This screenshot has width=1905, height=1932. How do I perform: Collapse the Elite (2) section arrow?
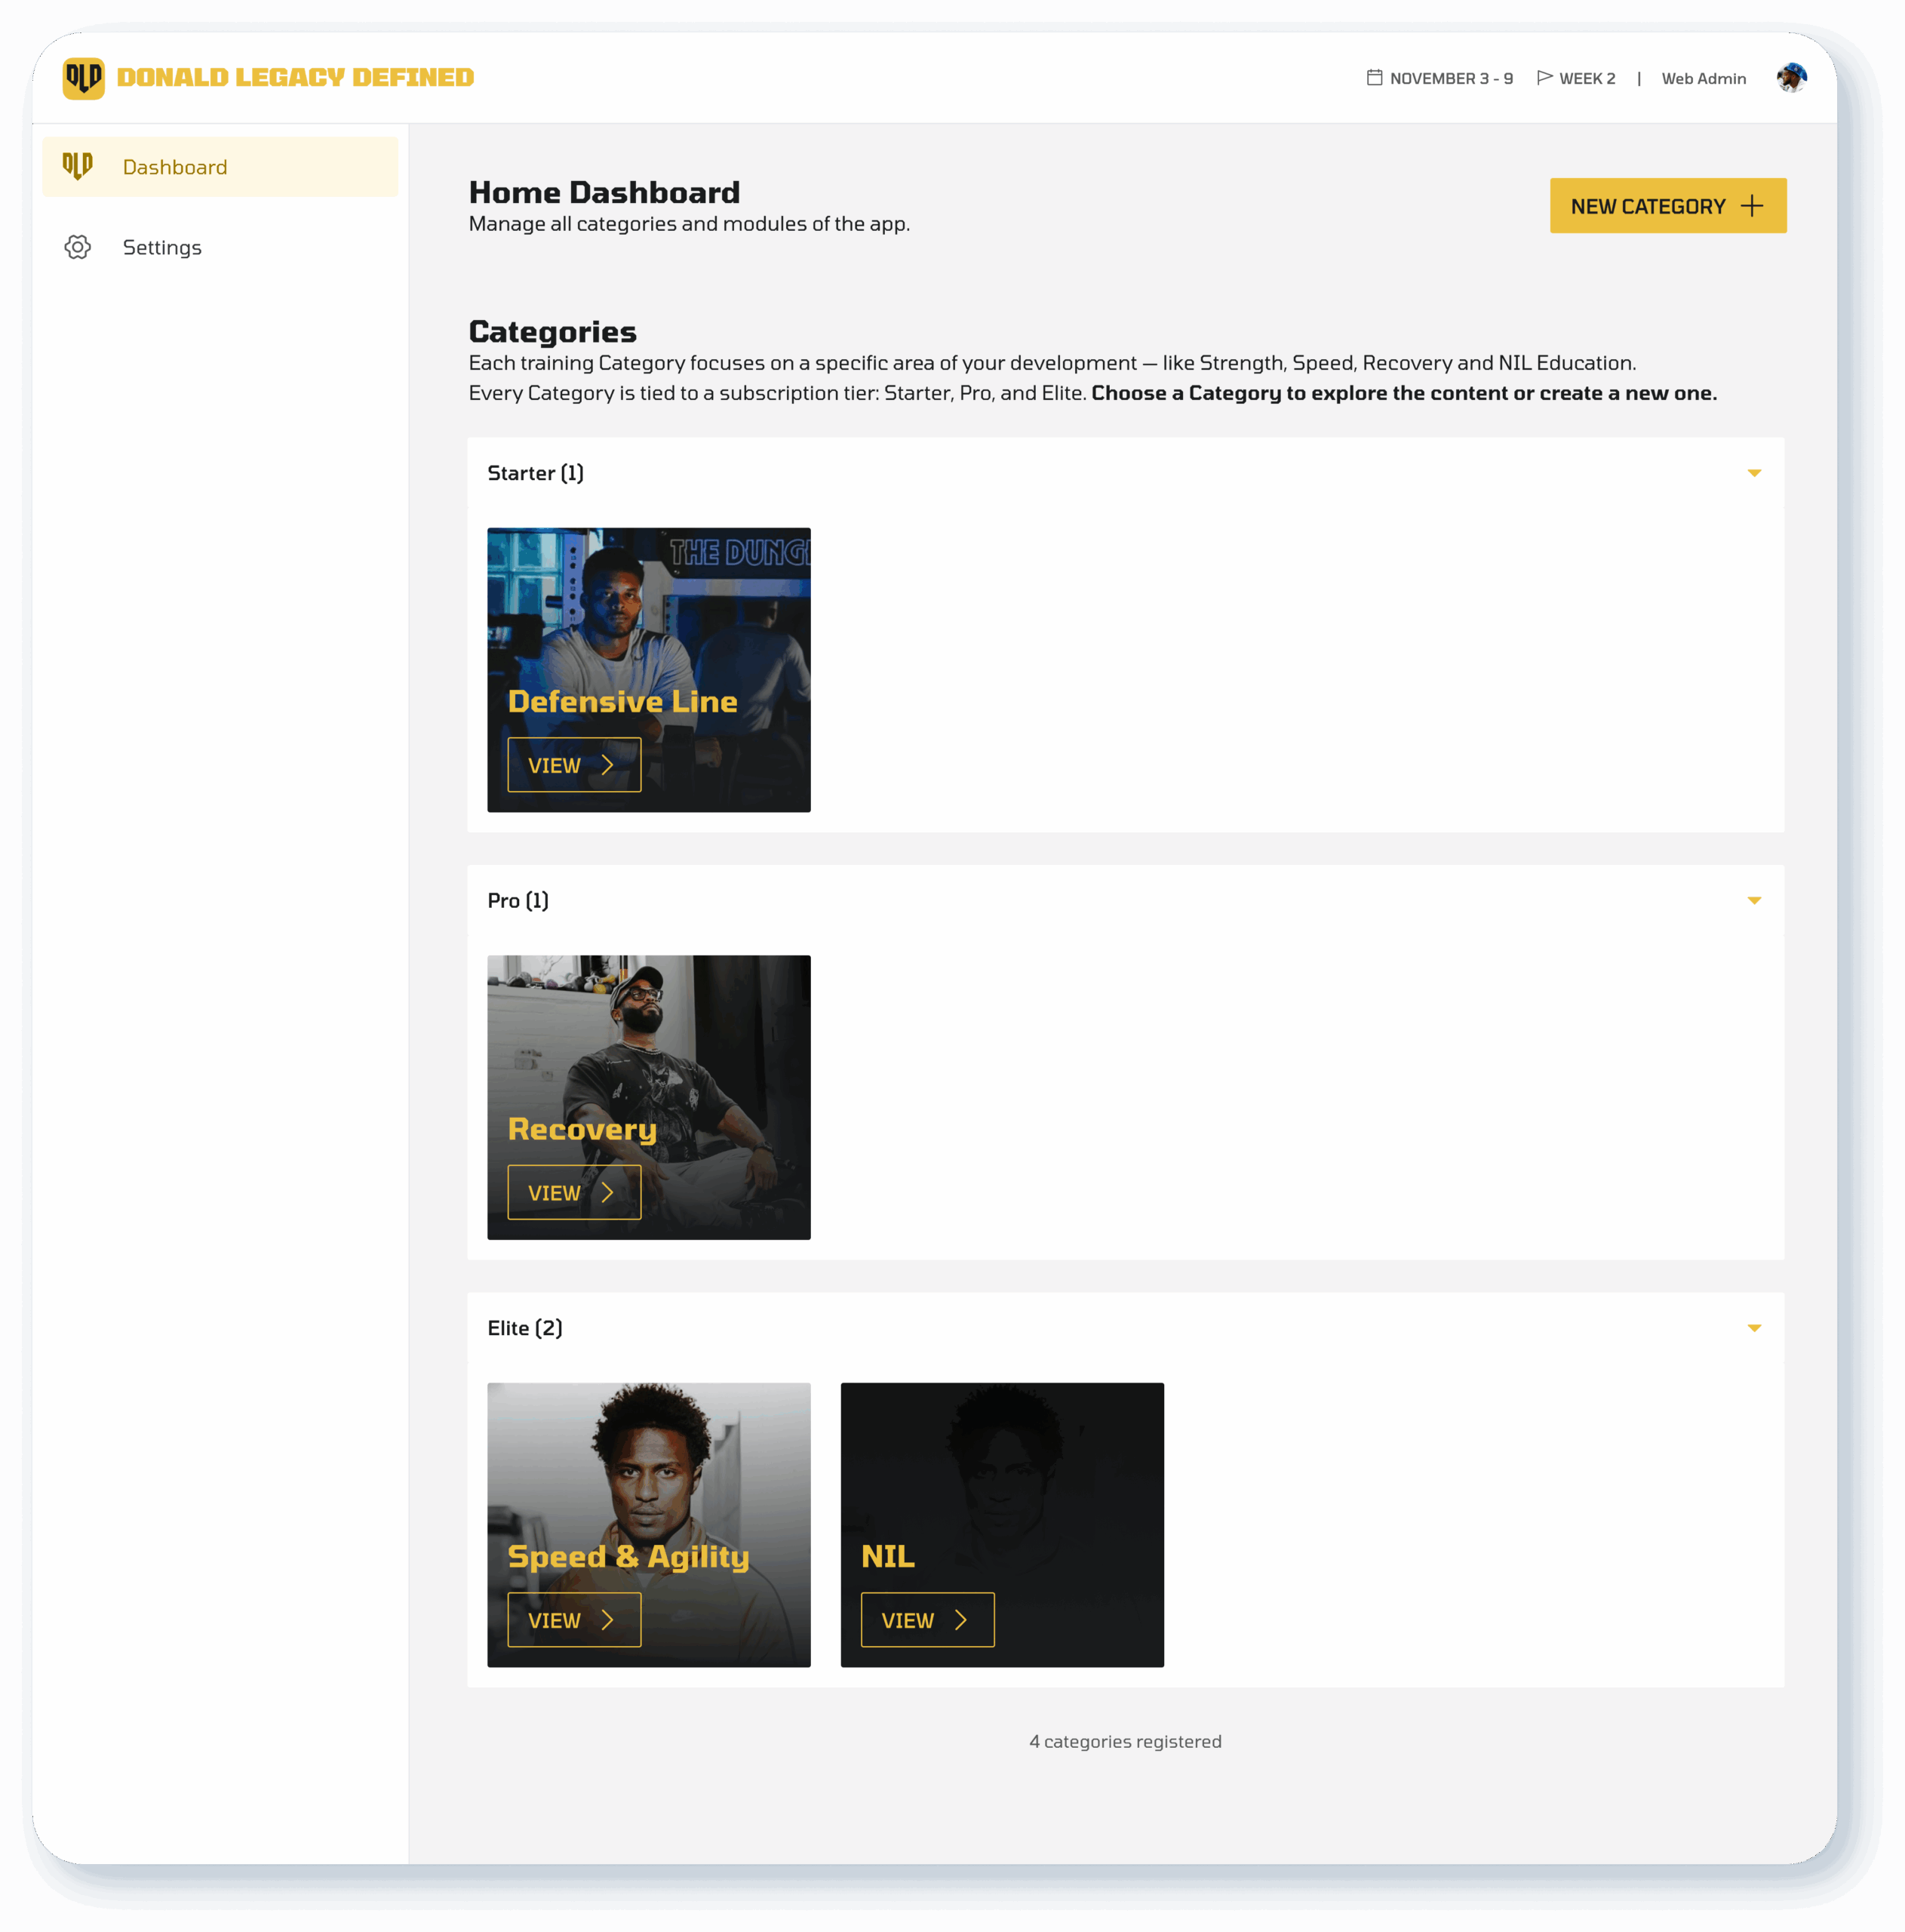(1754, 1328)
